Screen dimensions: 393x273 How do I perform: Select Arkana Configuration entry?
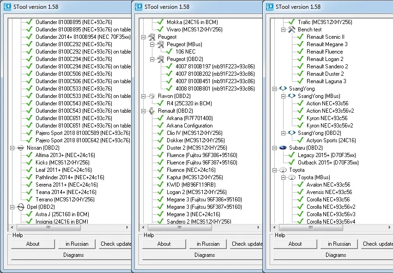pos(189,126)
